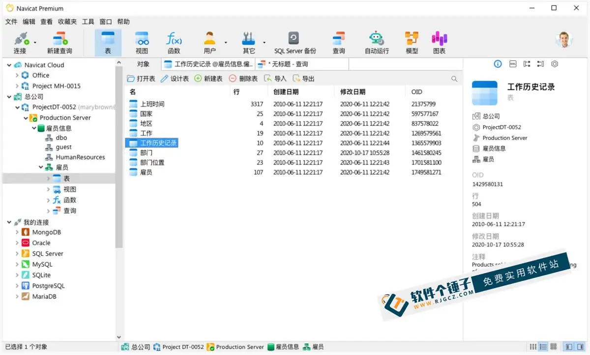The width and height of the screenshot is (590, 355).
Task: Collapse the 总公司 tree node
Action: pyautogui.click(x=9, y=97)
